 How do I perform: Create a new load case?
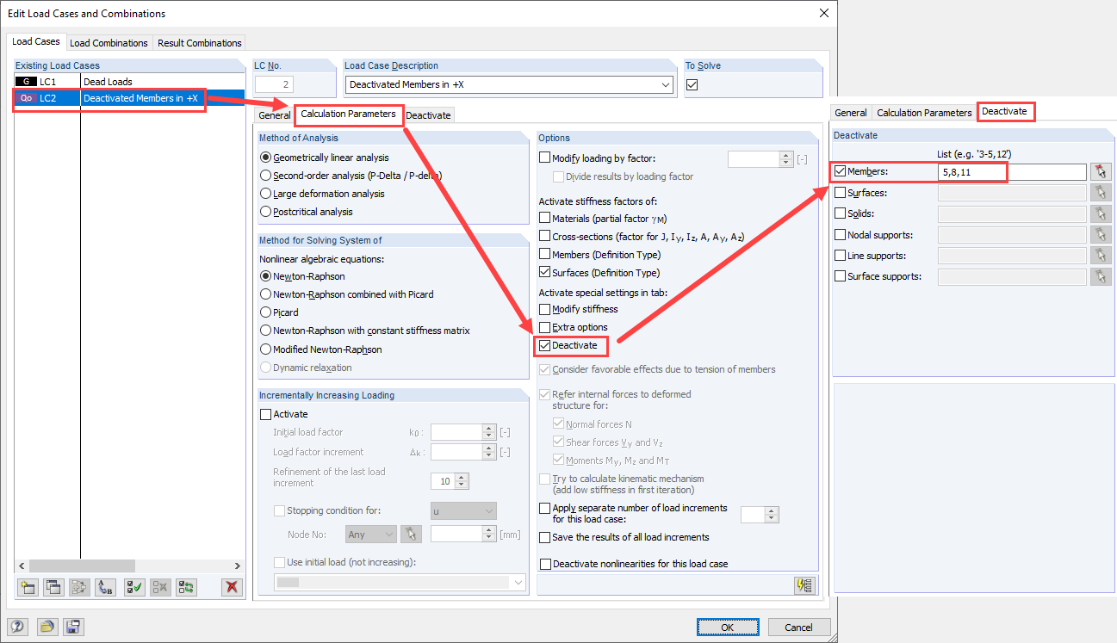point(27,586)
